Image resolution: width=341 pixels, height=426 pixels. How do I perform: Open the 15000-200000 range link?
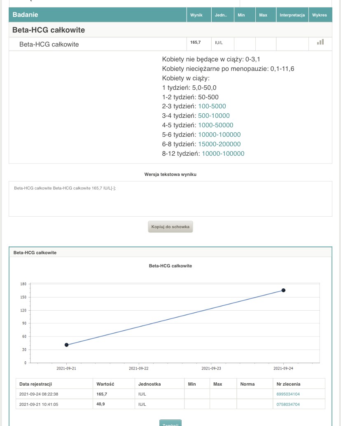point(219,144)
